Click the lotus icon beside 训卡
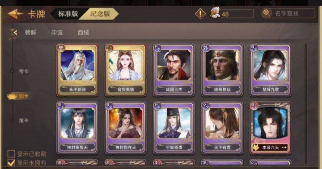Screen dimensions: 322x169 [12, 96]
